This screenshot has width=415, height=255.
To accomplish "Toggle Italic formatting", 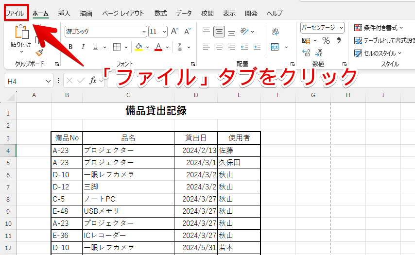I will pos(83,47).
